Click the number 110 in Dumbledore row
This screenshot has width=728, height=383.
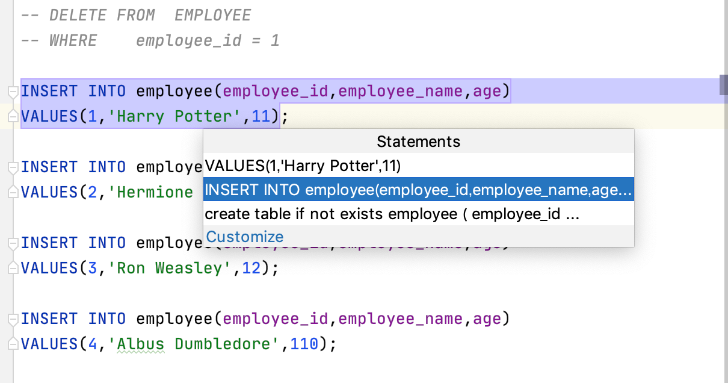coord(305,344)
